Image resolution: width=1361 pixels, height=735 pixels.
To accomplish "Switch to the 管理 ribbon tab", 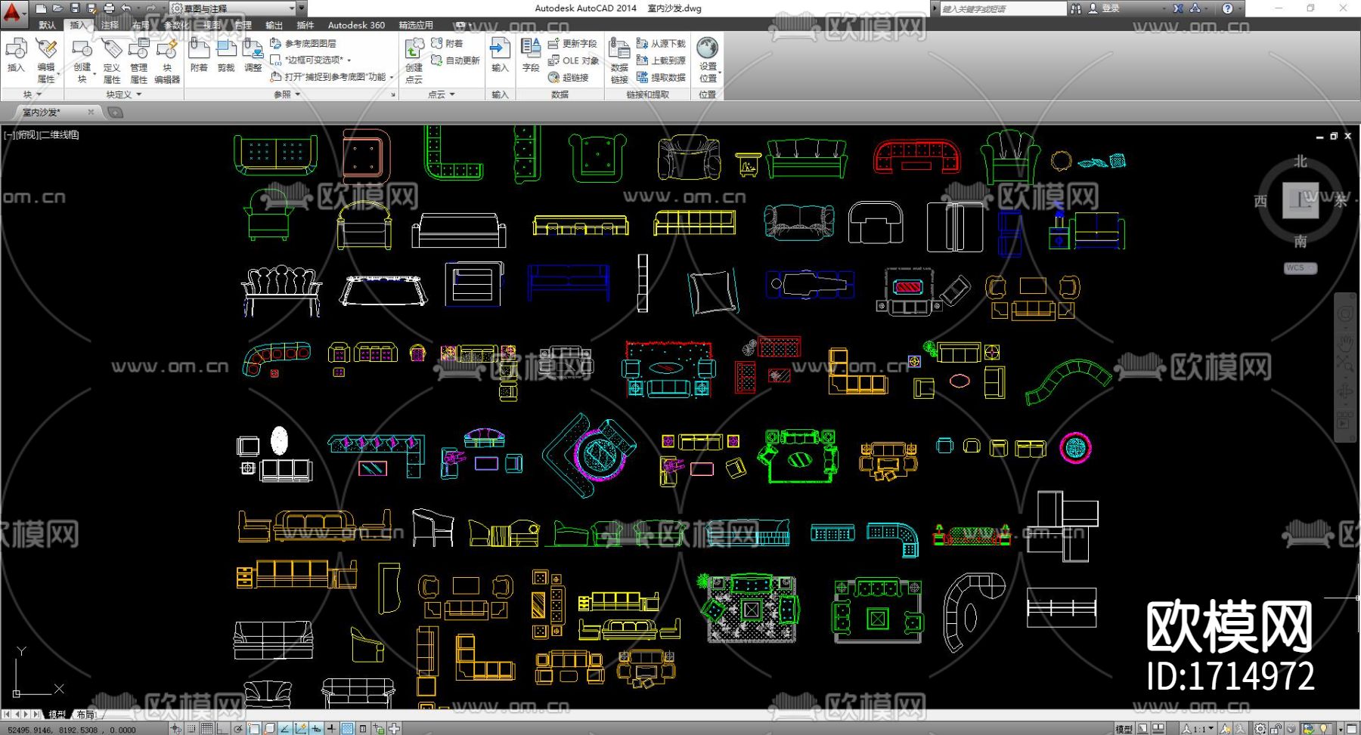I will [243, 25].
